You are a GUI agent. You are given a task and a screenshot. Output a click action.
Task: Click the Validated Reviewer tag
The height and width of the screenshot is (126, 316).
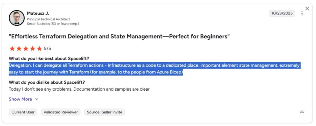click(60, 112)
